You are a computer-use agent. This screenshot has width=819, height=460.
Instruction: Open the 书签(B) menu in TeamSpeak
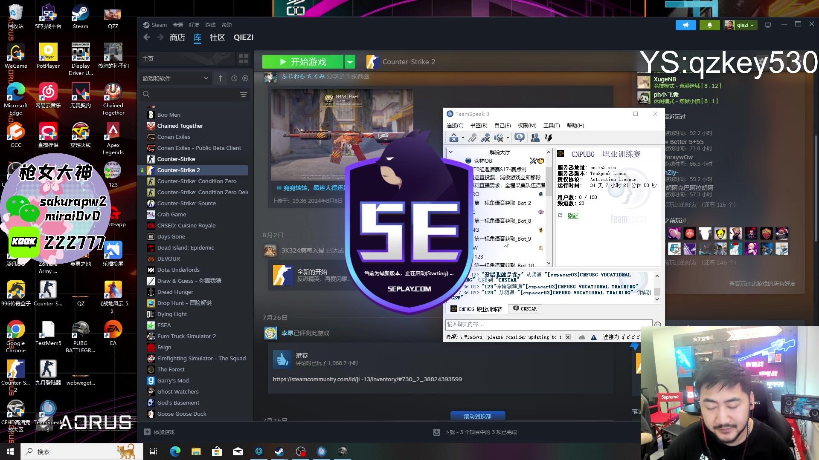click(x=479, y=125)
